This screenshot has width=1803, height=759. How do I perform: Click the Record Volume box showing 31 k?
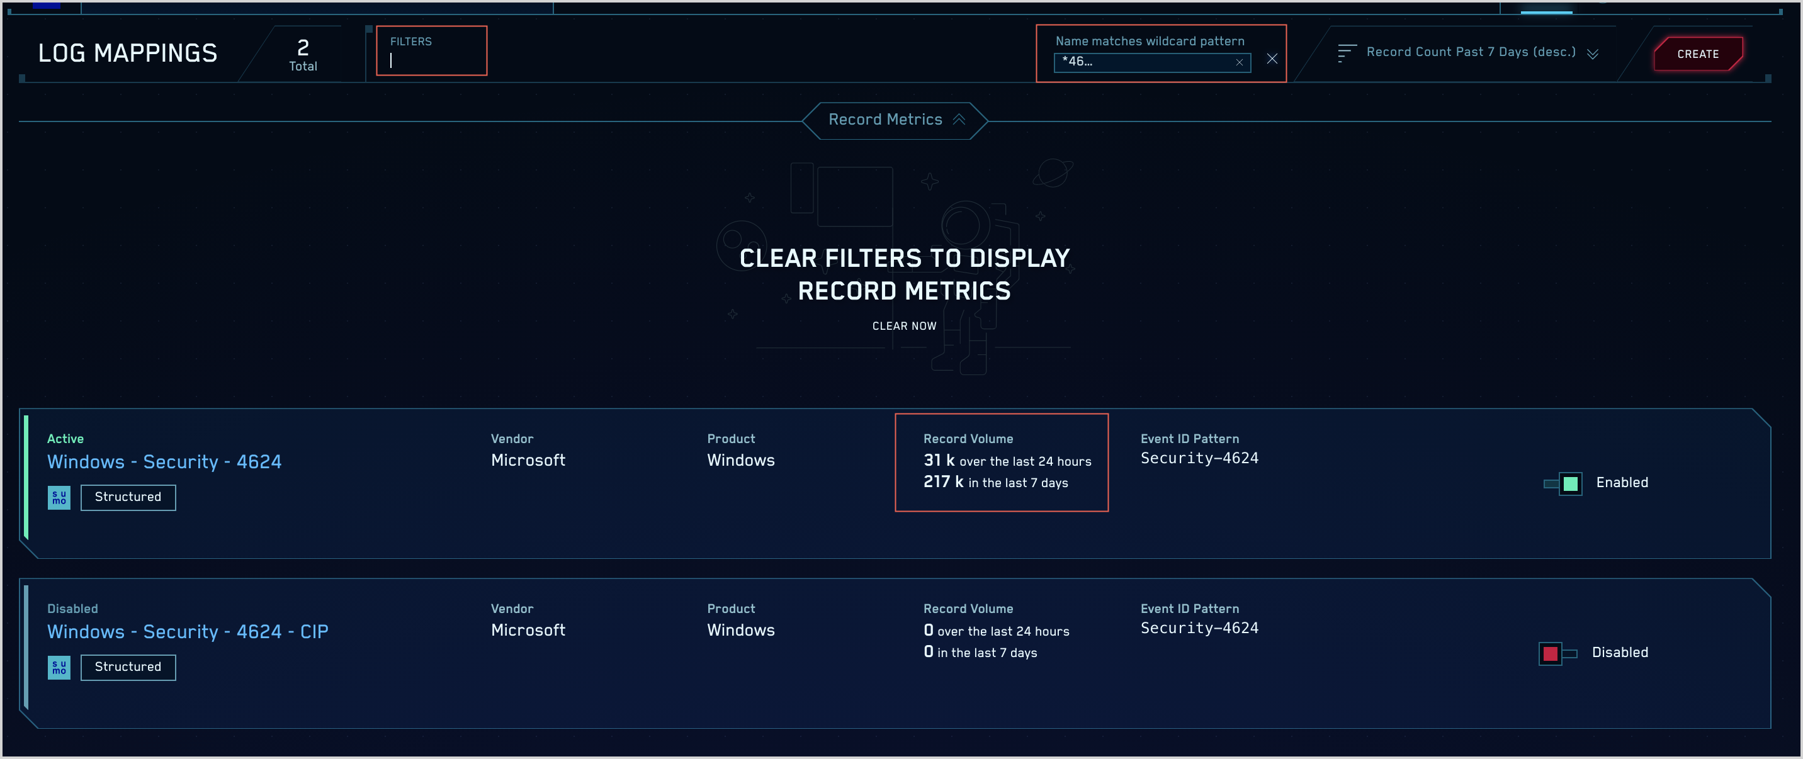(1001, 463)
